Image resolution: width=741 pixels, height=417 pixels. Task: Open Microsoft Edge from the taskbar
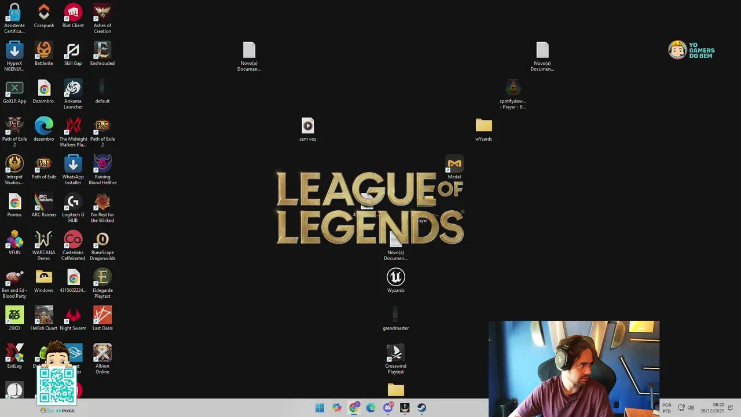(371, 408)
